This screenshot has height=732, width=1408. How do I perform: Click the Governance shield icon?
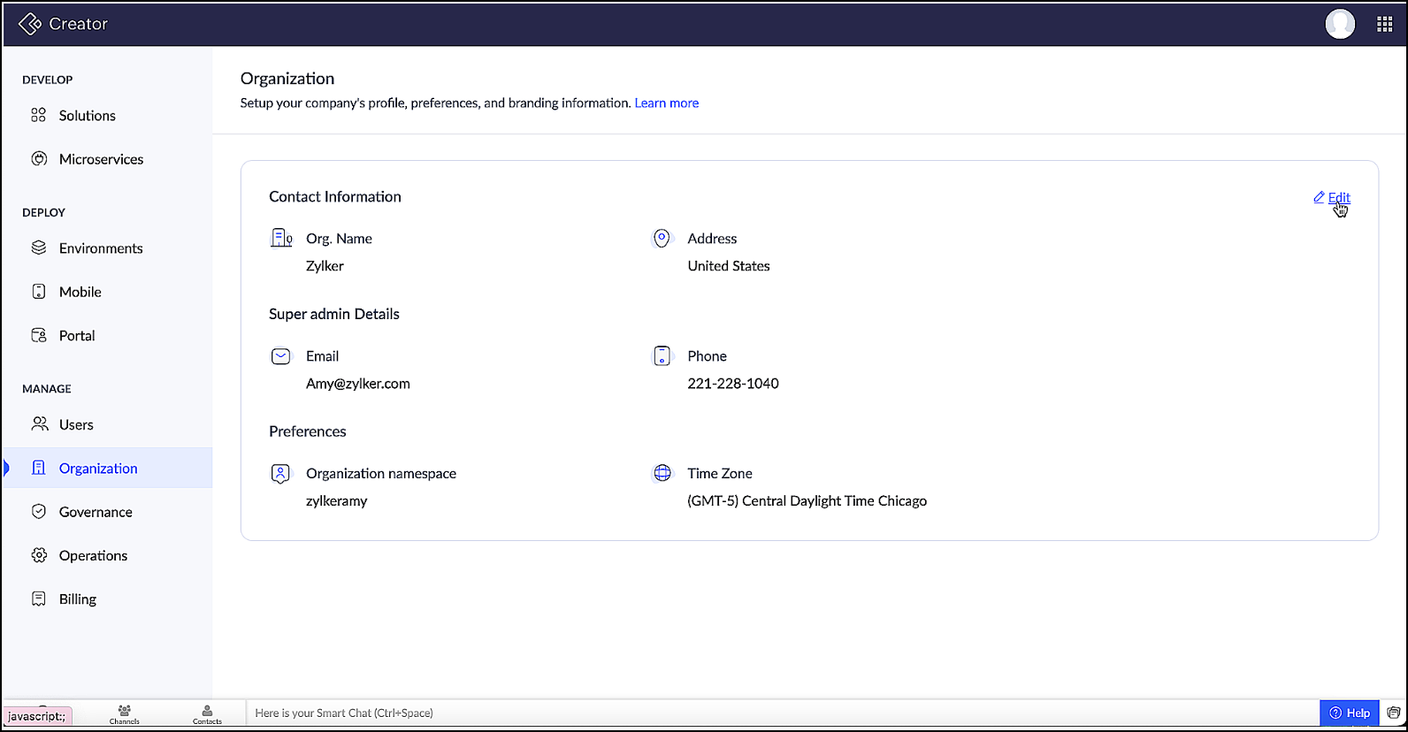39,512
